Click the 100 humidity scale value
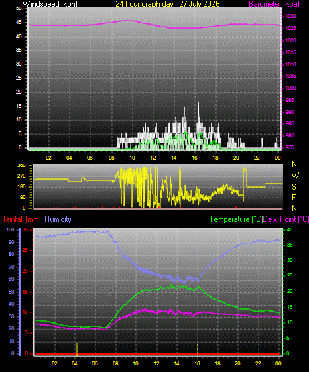This screenshot has height=372, width=309. click(10, 229)
